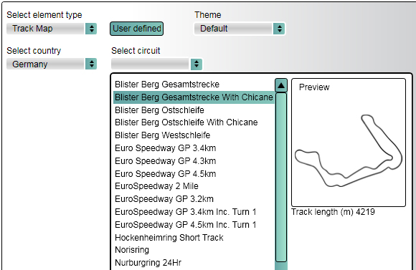The height and width of the screenshot is (270, 416).
Task: Open the Select country dropdown showing Germany
Action: click(x=52, y=64)
